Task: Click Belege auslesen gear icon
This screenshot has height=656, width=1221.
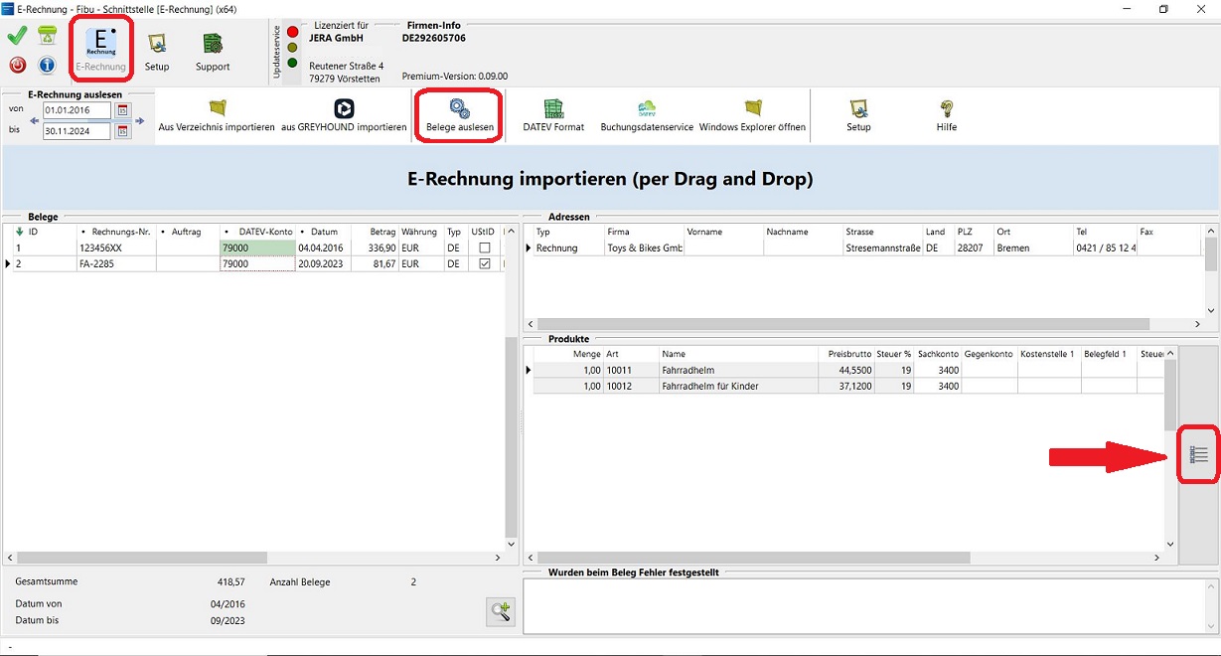Action: pos(459,109)
